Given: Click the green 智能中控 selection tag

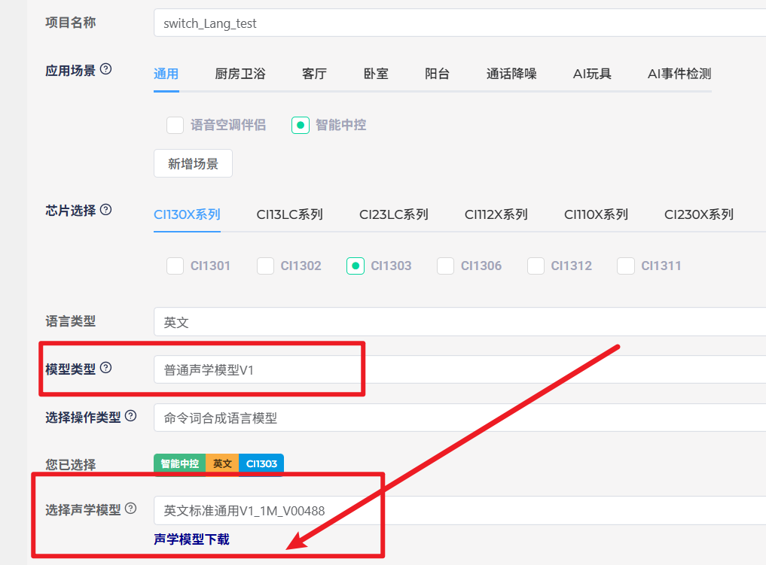Looking at the screenshot, I should [180, 463].
